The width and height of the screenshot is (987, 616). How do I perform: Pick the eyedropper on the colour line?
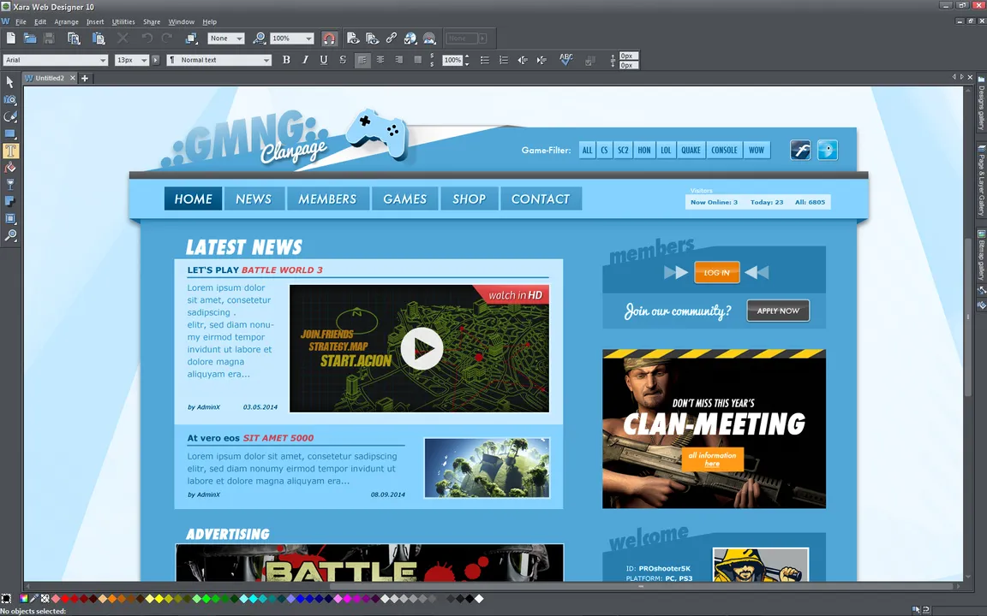(x=34, y=598)
